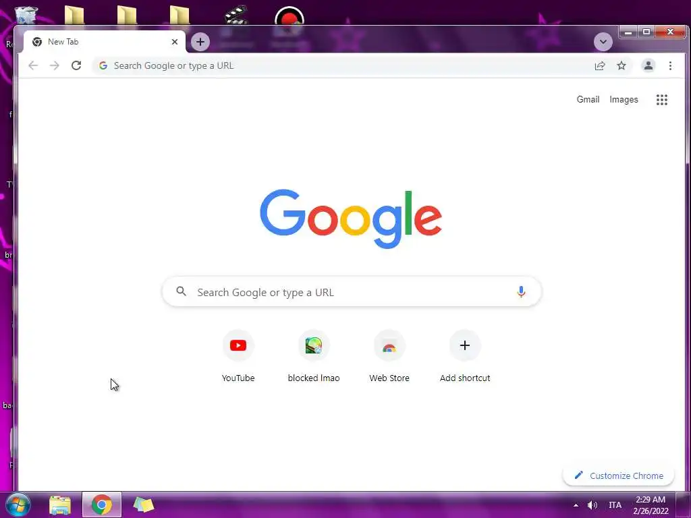Click Customize Chrome button
This screenshot has width=691, height=518.
[619, 476]
